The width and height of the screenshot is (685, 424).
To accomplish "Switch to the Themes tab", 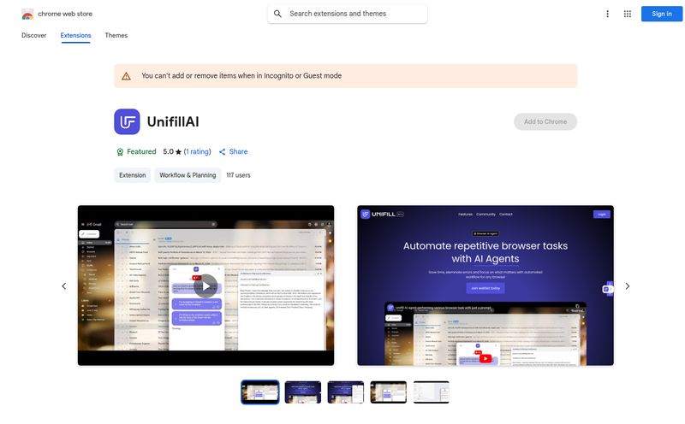I will [x=116, y=35].
